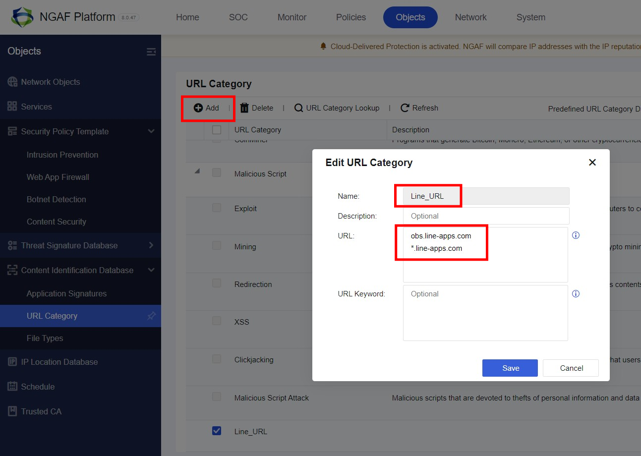Screen dimensions: 641x456
Task: Collapse Security Policy Template section
Action: click(x=151, y=131)
